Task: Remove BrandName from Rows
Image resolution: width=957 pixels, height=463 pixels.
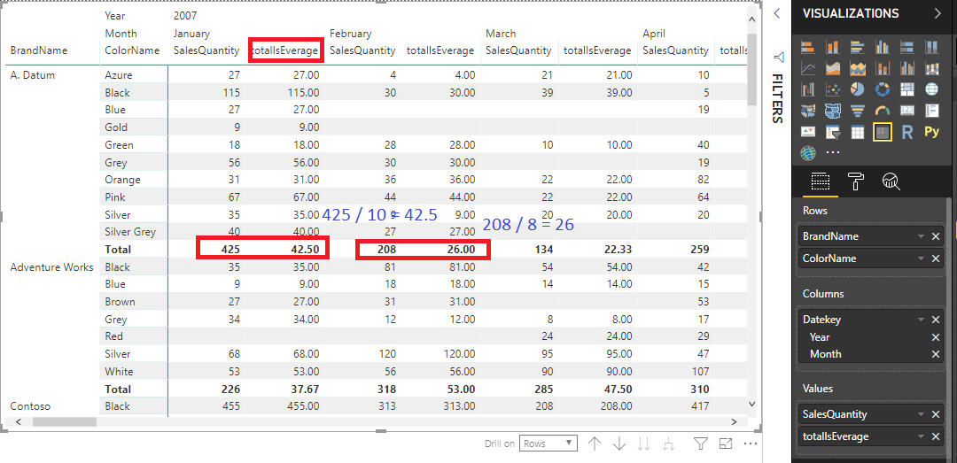Action: tap(936, 236)
